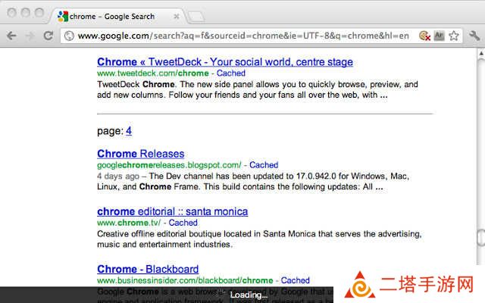Image resolution: width=485 pixels, height=303 pixels.
Task: Open the Chrome - Blackboard result
Action: point(148,269)
